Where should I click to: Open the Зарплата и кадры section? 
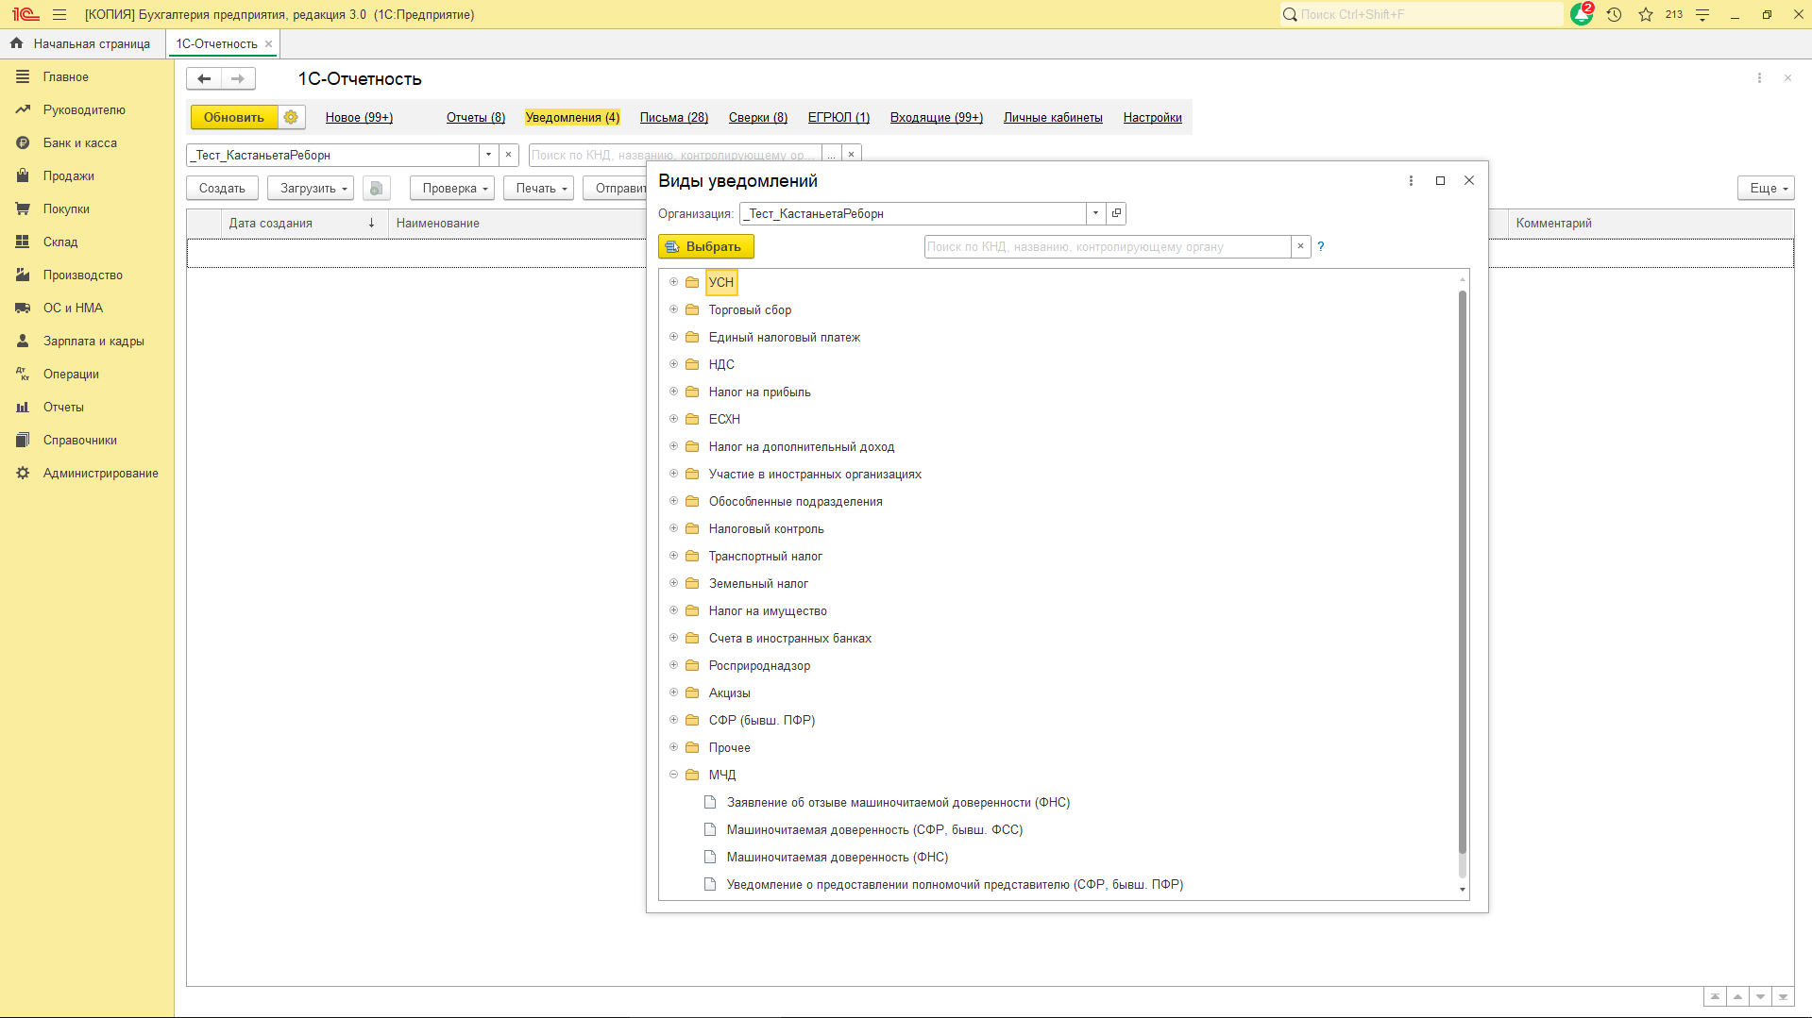point(93,341)
